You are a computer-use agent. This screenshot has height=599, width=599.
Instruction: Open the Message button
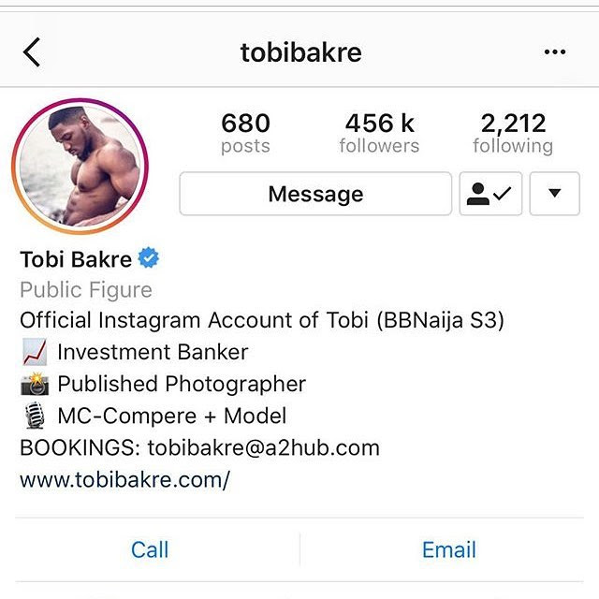[x=315, y=194]
